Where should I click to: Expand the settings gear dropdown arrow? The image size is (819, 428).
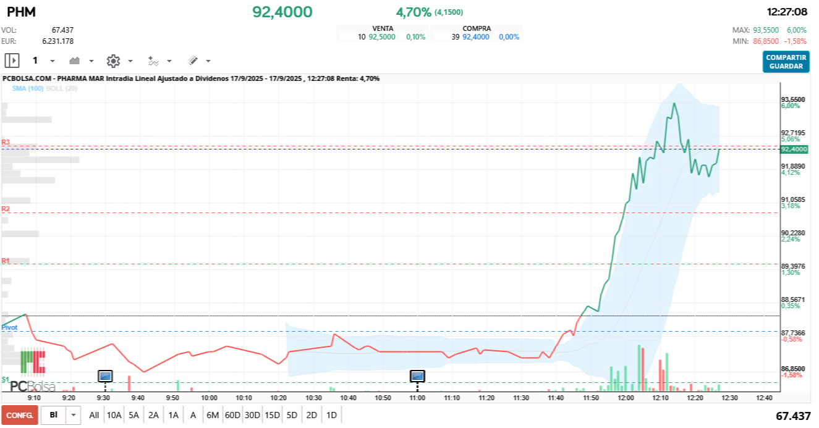point(130,61)
